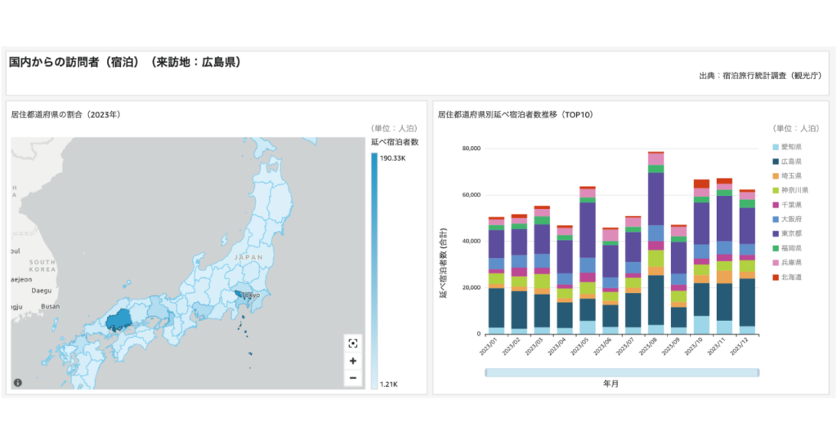The image size is (837, 444).
Task: Click the 埼玉県 legend color marker
Action: [776, 175]
